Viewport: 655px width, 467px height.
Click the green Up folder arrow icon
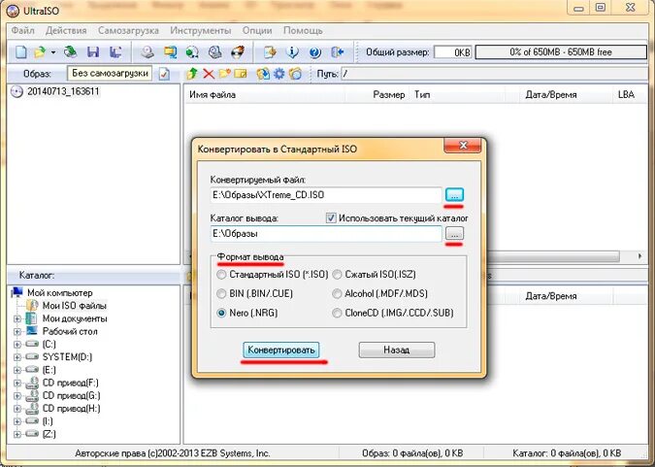192,74
